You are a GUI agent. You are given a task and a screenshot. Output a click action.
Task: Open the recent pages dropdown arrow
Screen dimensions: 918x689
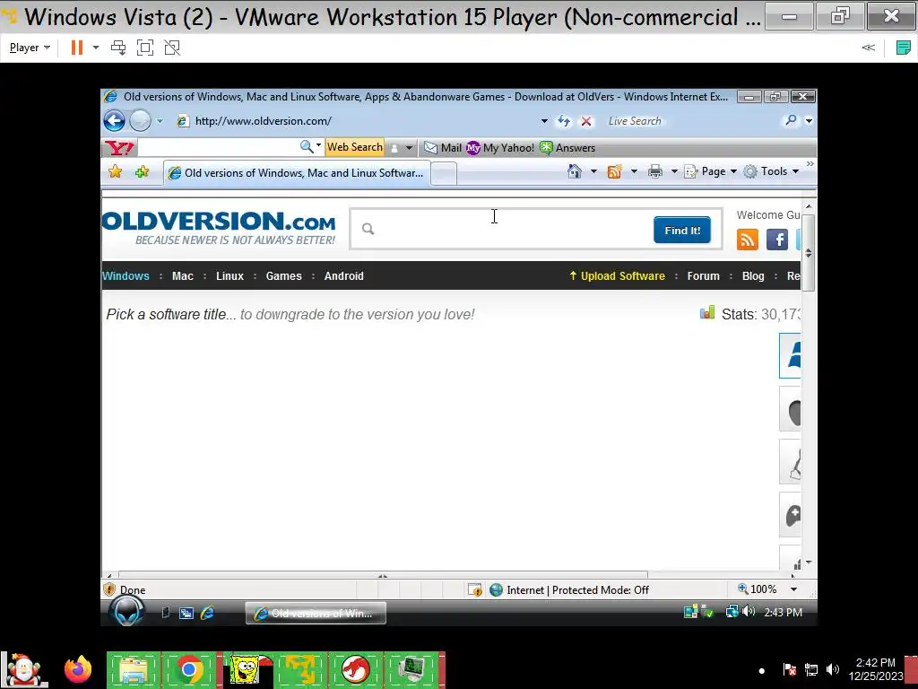coord(160,121)
